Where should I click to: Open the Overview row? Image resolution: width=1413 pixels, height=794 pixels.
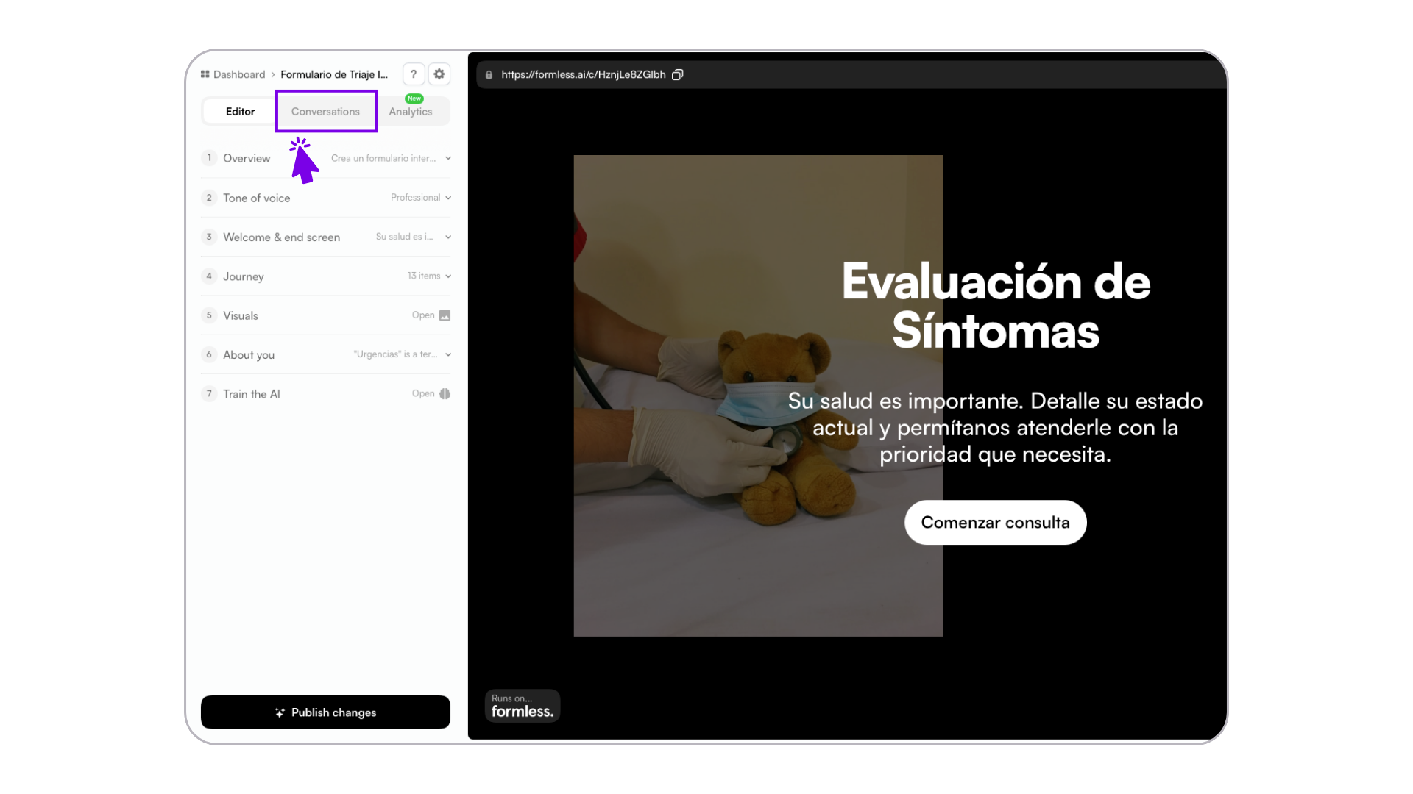tap(325, 158)
